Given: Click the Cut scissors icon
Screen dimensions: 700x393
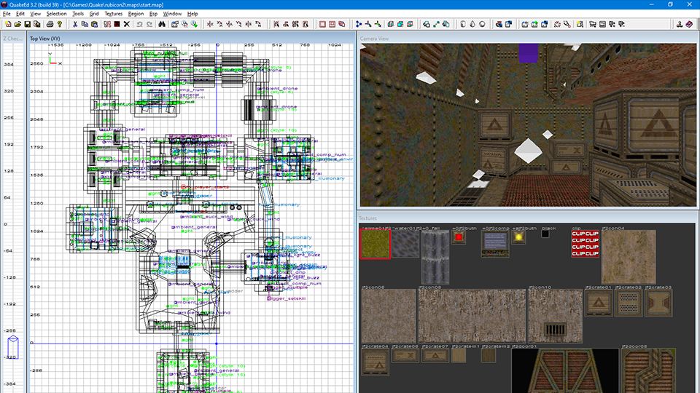Looking at the screenshot, I should (74, 24).
